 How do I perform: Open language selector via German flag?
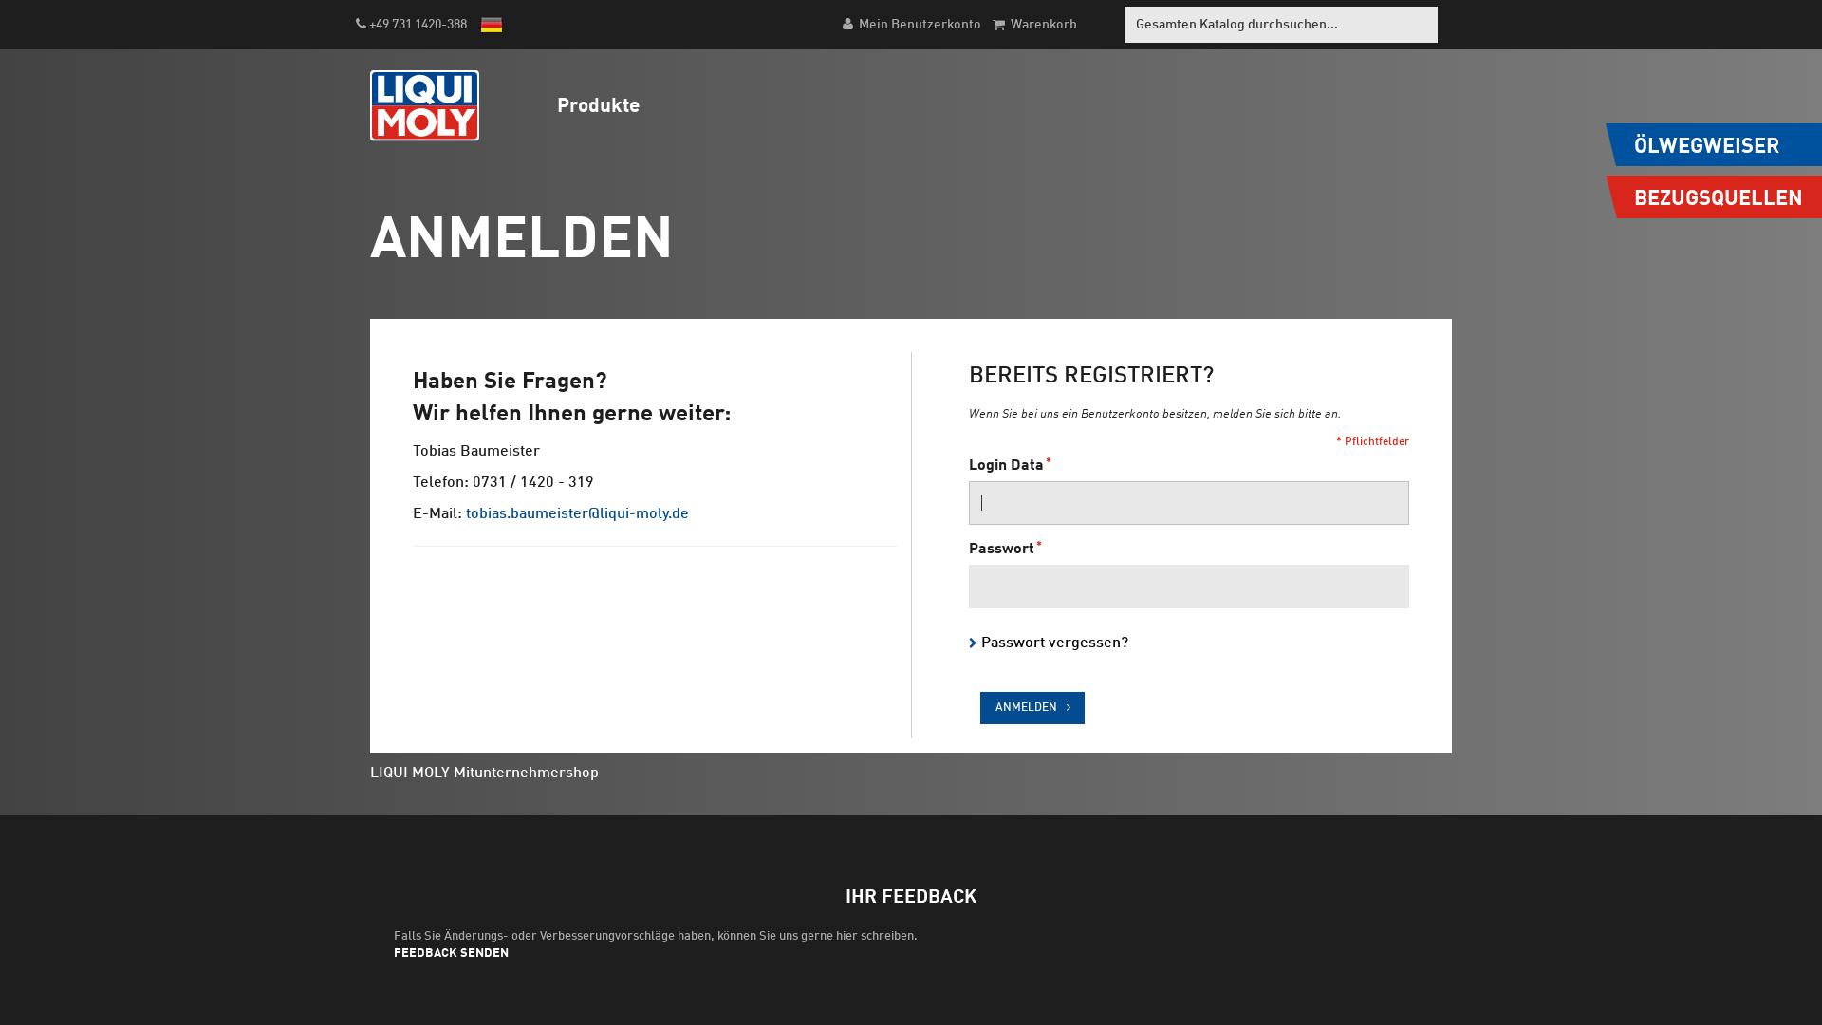492,25
